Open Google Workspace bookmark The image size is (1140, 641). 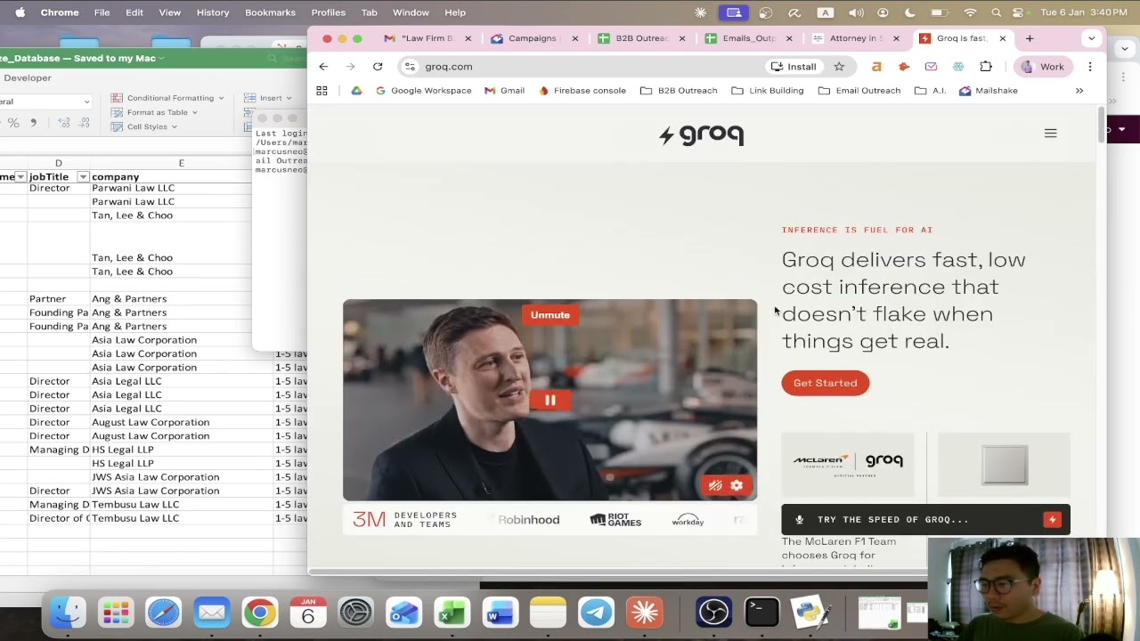[x=423, y=90]
